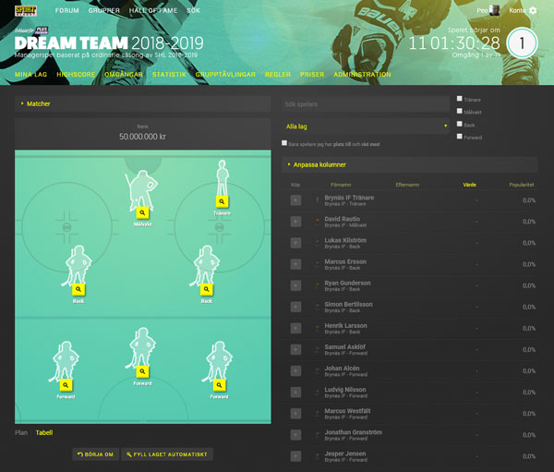
Task: Select player name Ryan Gunderson
Action: click(x=347, y=283)
